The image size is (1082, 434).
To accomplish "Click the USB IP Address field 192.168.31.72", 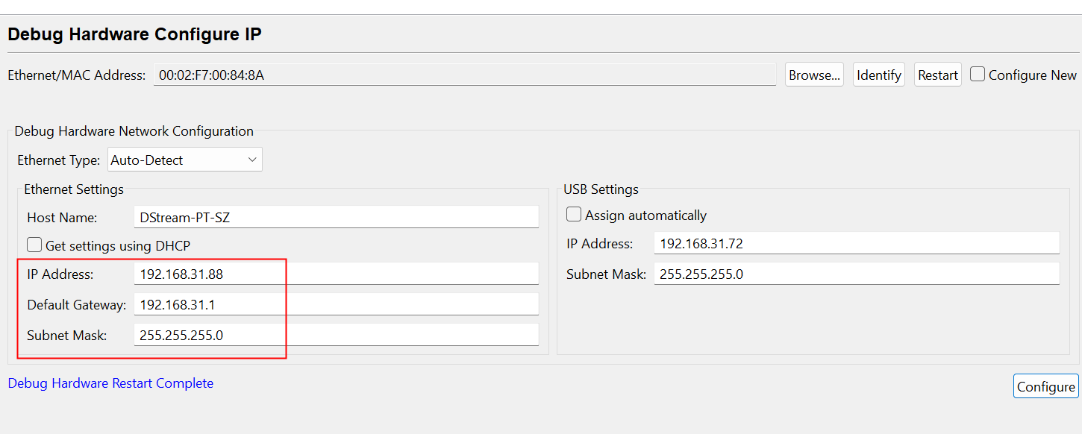I will pyautogui.click(x=856, y=243).
